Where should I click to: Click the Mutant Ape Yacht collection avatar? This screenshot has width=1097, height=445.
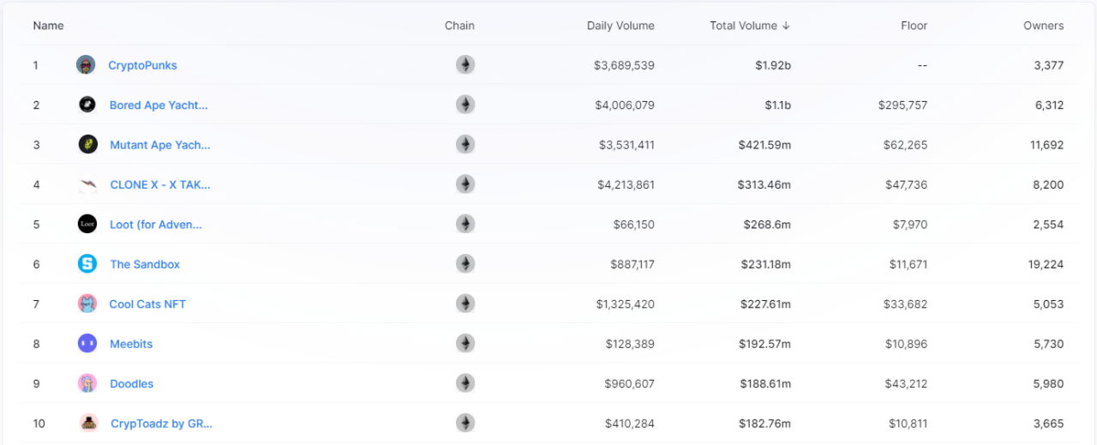click(87, 145)
